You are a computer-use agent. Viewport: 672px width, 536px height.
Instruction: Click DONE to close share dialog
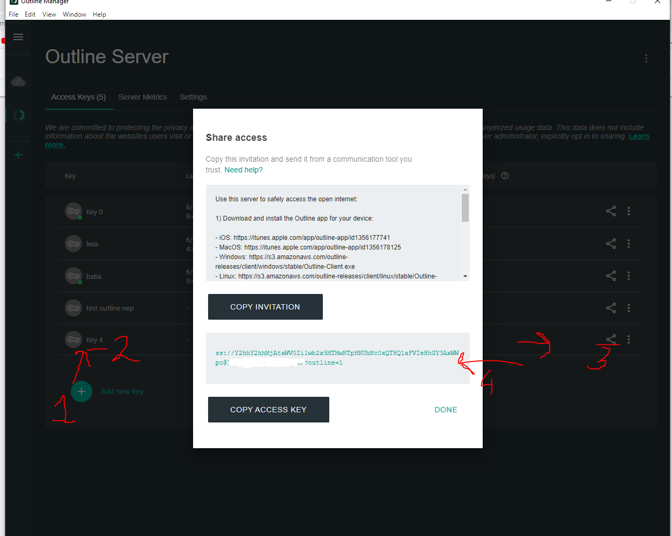(446, 410)
